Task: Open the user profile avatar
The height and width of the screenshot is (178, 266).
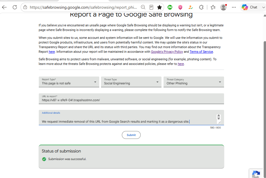Action: point(223,7)
